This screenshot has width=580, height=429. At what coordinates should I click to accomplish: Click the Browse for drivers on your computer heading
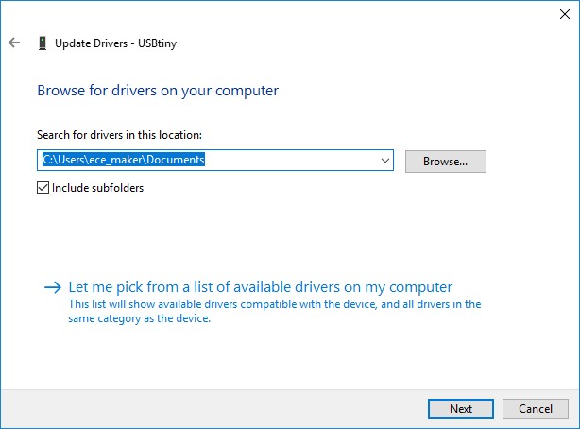[x=158, y=91]
